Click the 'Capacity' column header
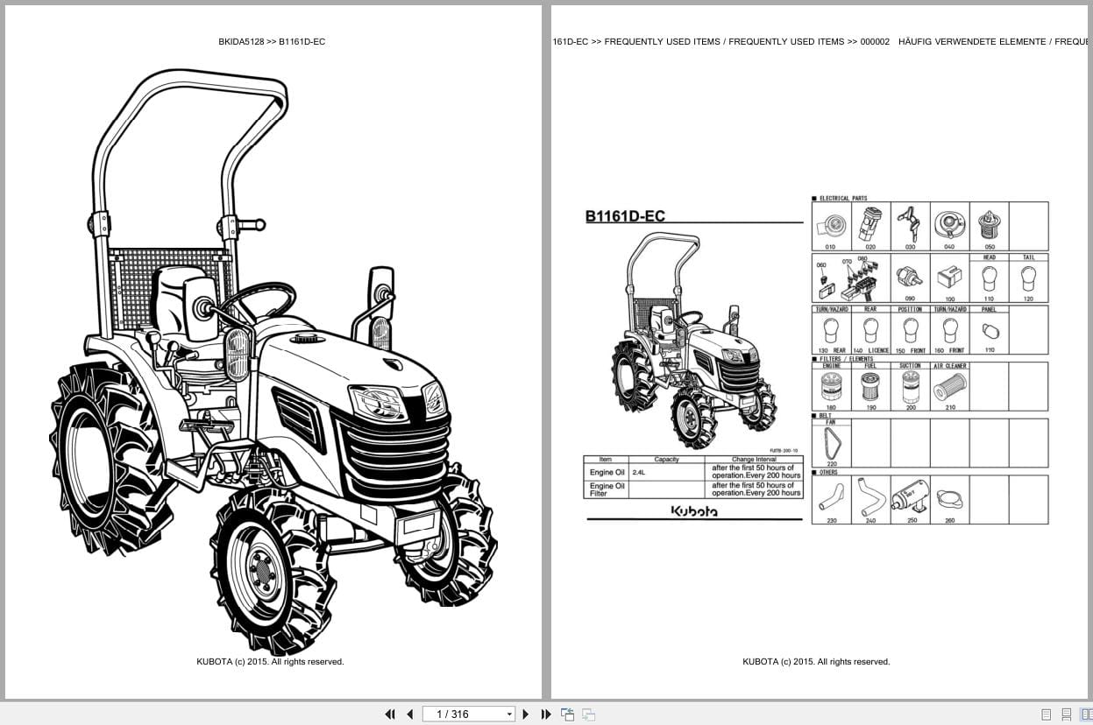This screenshot has height=725, width=1093. coord(666,459)
